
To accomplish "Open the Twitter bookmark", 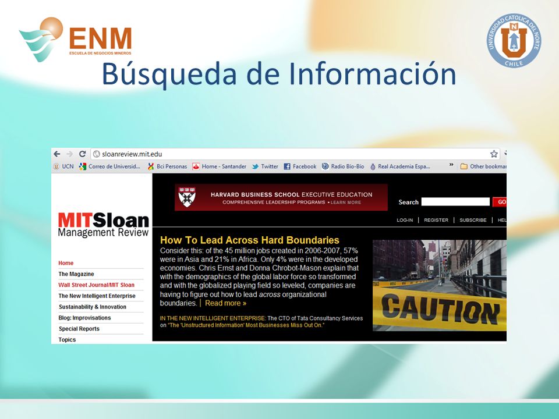I will 265,166.
